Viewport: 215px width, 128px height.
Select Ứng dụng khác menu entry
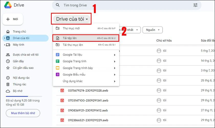(x=86, y=81)
